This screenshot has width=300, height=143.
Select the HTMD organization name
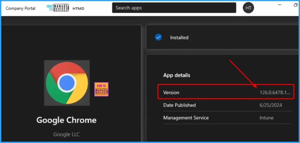[x=79, y=8]
